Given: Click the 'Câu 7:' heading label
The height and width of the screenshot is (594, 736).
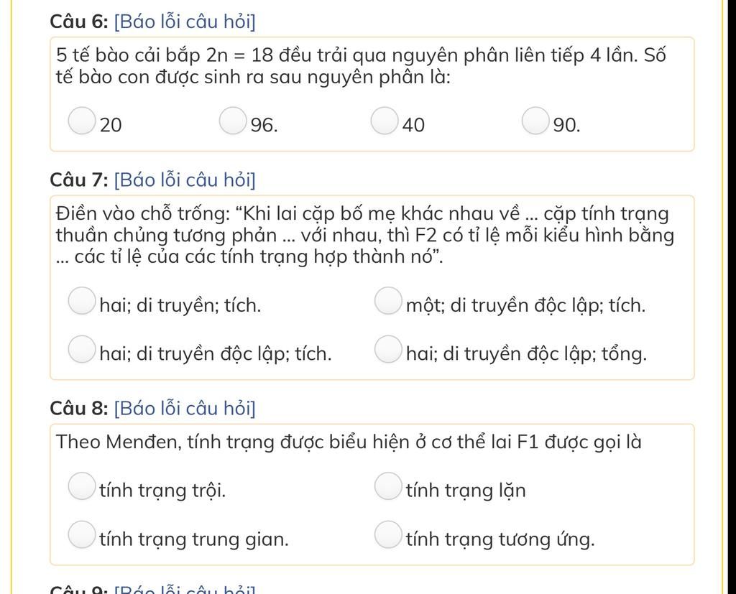Looking at the screenshot, I should [79, 180].
